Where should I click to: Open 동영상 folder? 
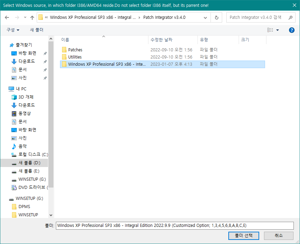21,113
